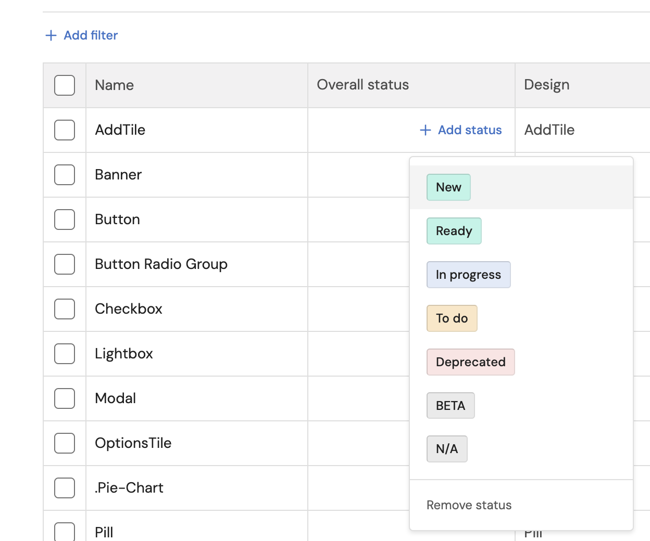Click Remove status in the dropdown
650x541 pixels.
(x=469, y=505)
